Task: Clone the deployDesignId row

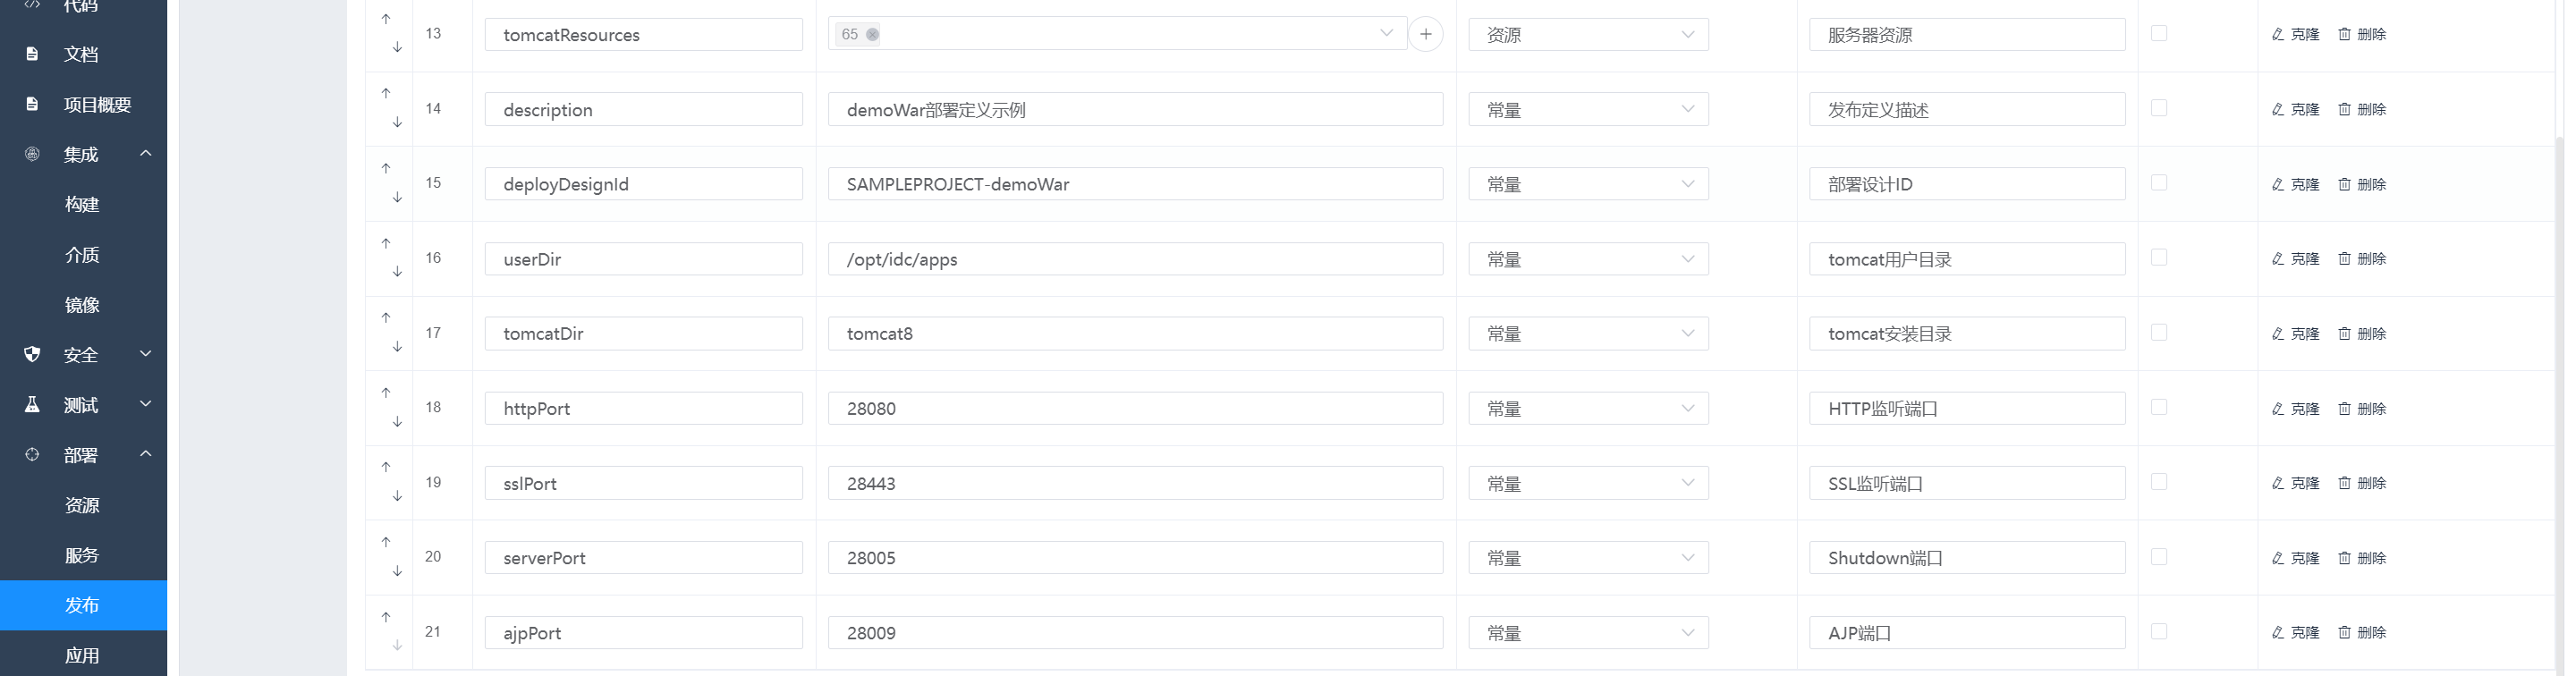Action: tap(2295, 184)
